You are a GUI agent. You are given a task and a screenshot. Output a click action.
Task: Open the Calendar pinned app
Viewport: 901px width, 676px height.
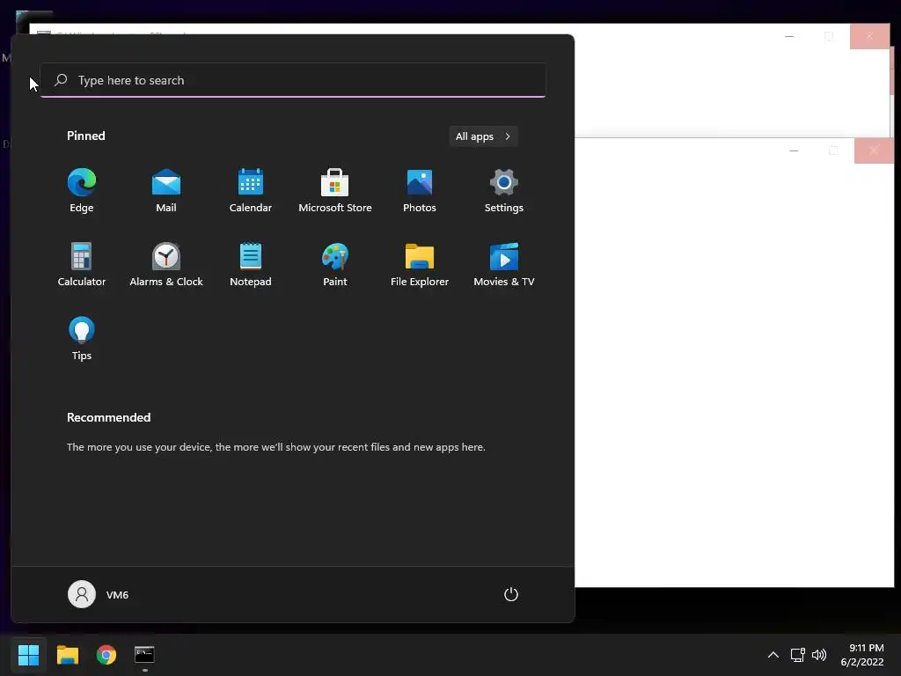click(x=251, y=191)
